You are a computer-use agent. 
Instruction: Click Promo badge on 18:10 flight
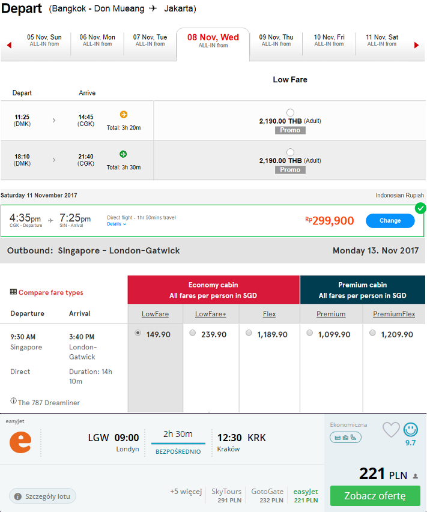click(x=290, y=169)
